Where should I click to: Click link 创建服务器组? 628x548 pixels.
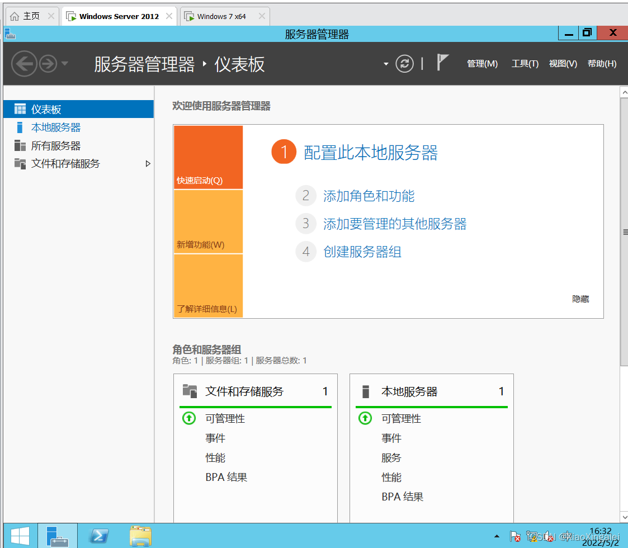coord(362,252)
